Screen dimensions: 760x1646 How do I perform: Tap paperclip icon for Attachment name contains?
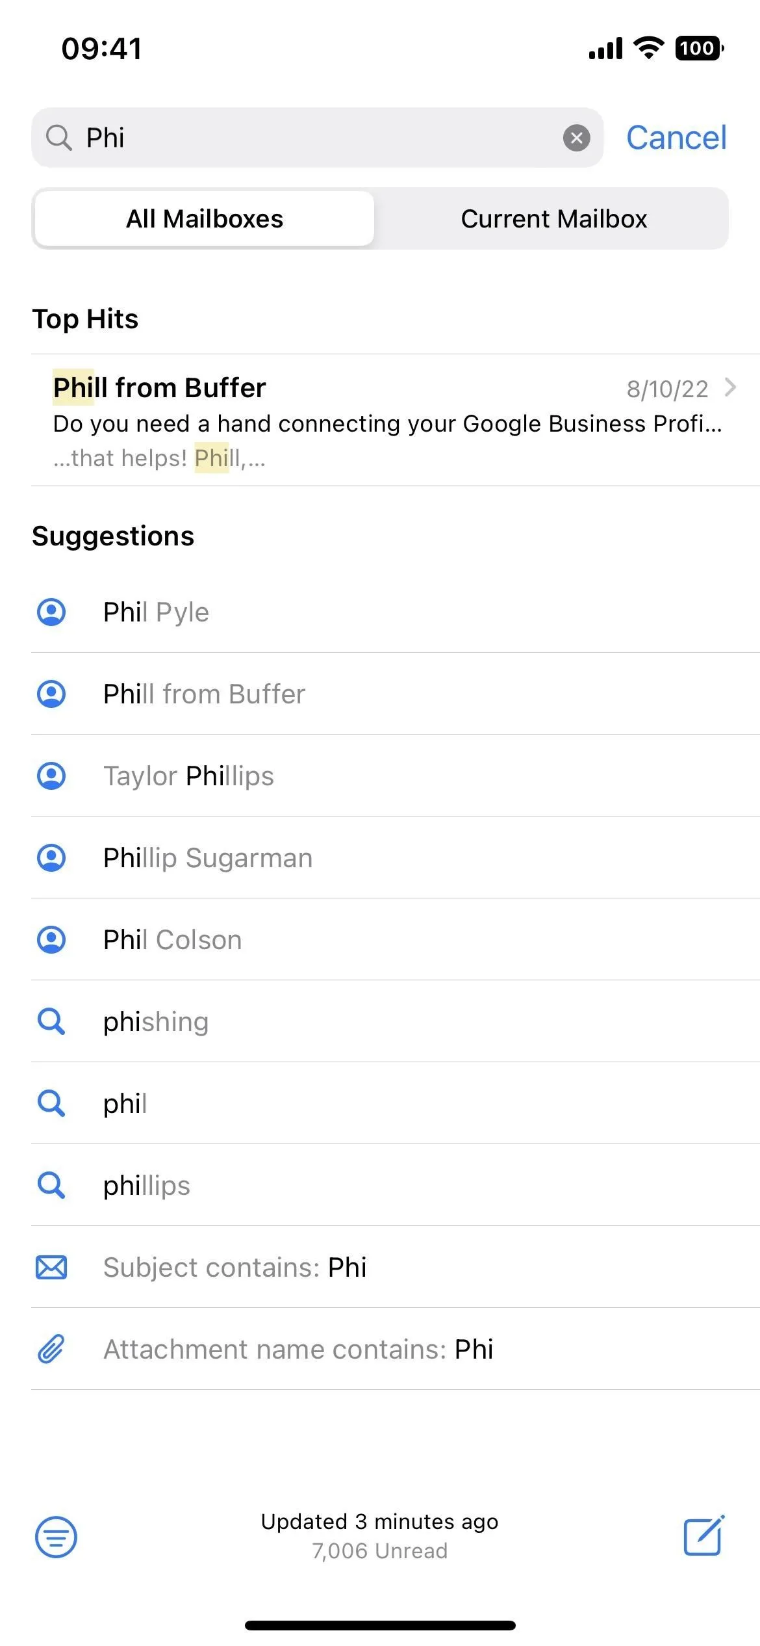tap(51, 1350)
